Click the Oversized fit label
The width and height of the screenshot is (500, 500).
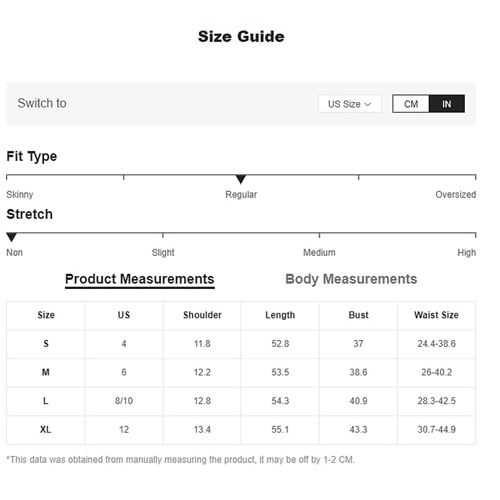455,195
